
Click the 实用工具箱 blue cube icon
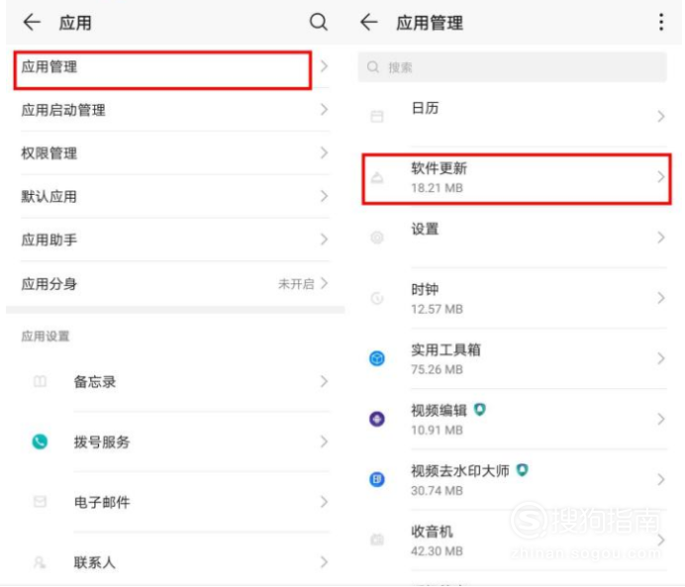coord(376,358)
